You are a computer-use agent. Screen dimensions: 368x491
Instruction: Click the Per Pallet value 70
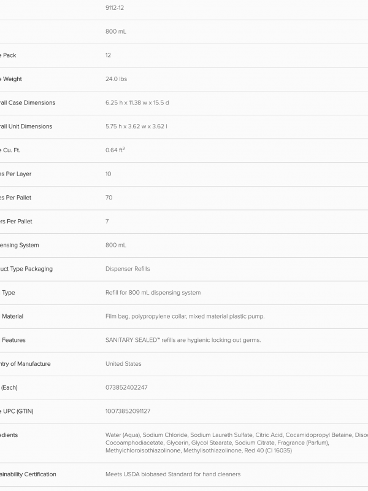[109, 198]
